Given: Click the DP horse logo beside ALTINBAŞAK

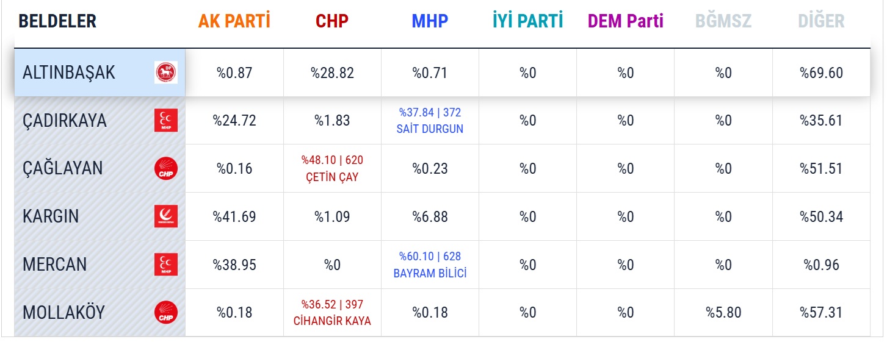Looking at the screenshot, I should (166, 73).
